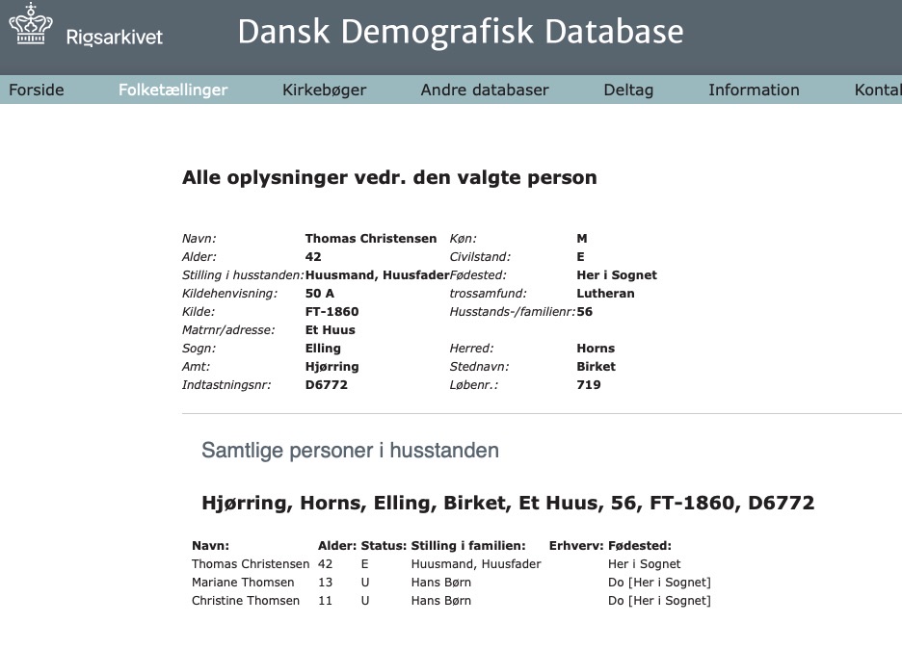Click the Stilling i familien: column header
This screenshot has height=649, width=902.
coord(468,546)
